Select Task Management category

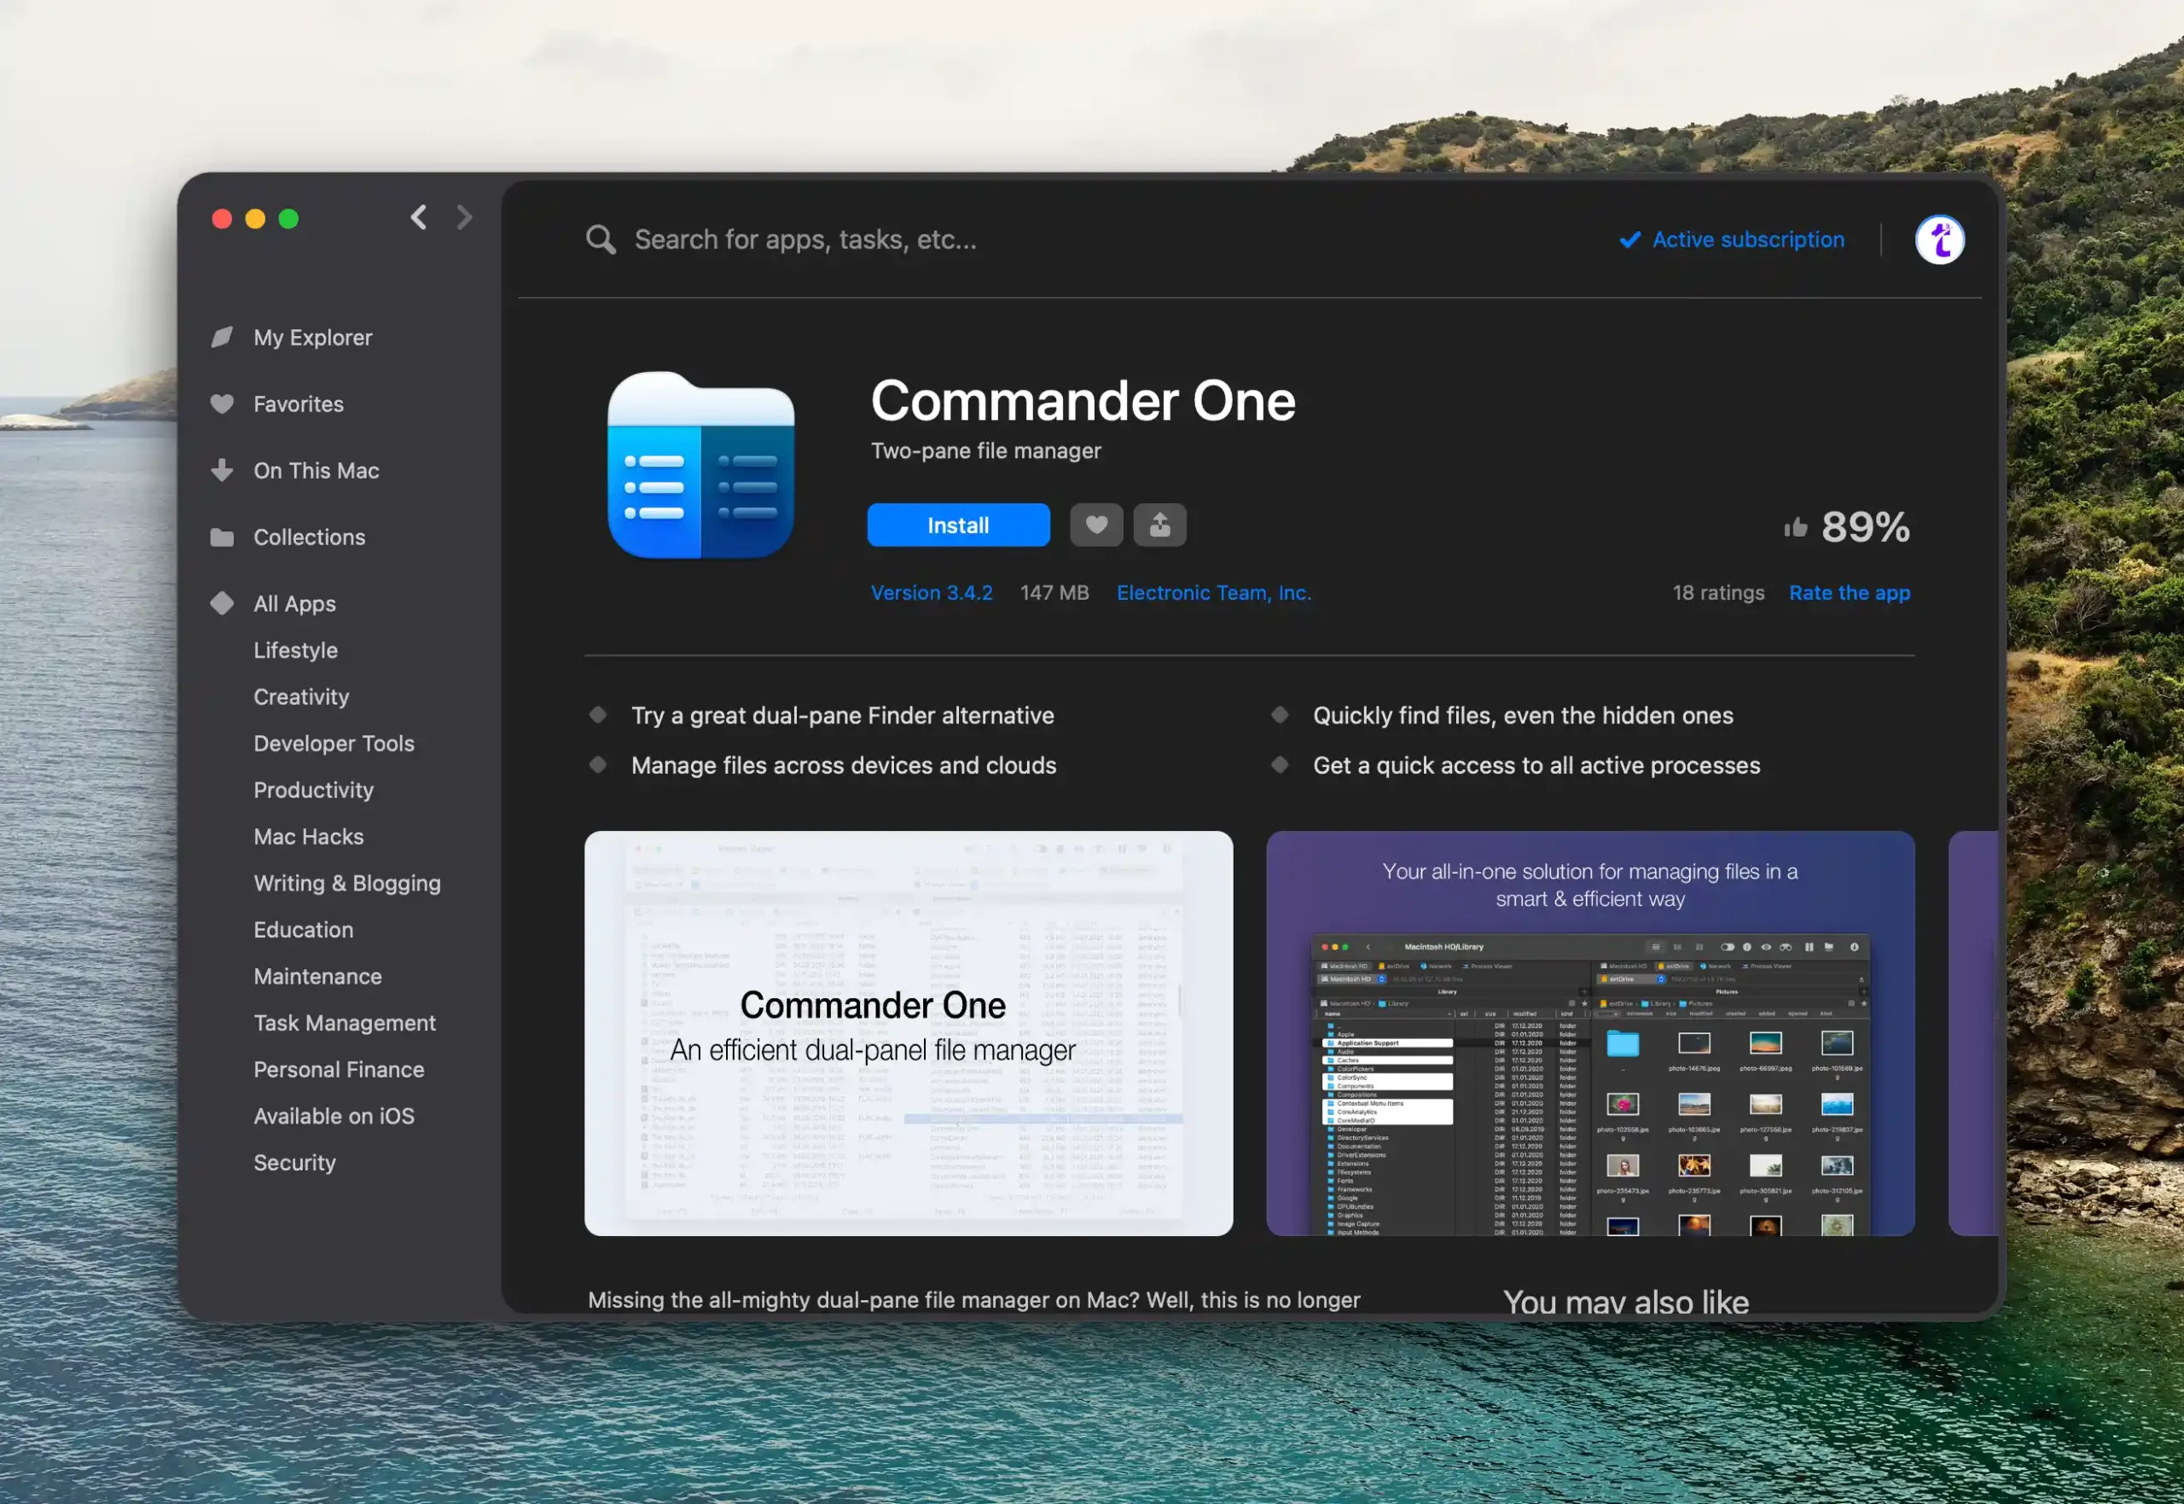pos(344,1023)
